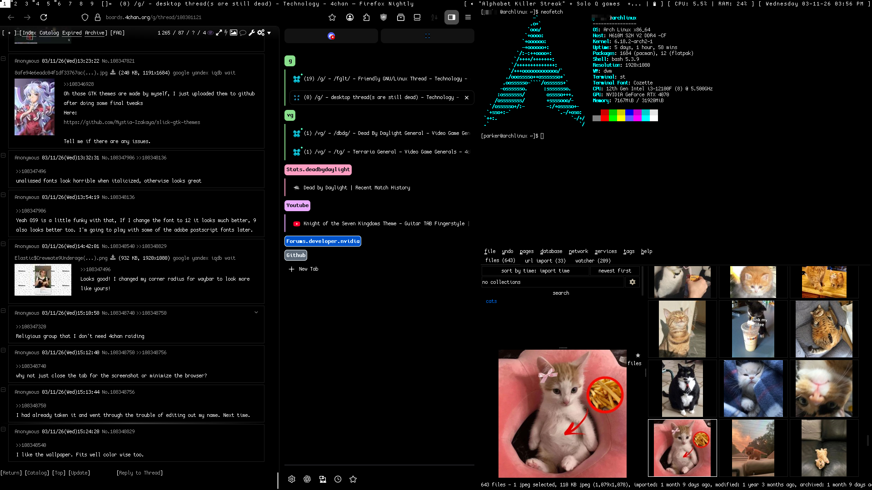Collapse the vg tab group
Image resolution: width=872 pixels, height=490 pixels.
click(290, 115)
